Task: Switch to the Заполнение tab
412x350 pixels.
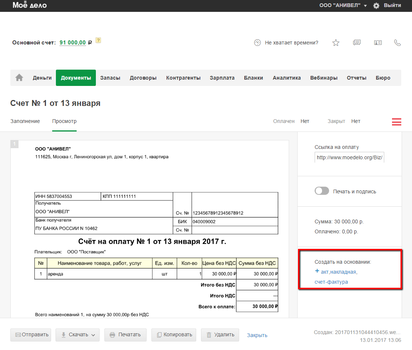Action: 25,121
